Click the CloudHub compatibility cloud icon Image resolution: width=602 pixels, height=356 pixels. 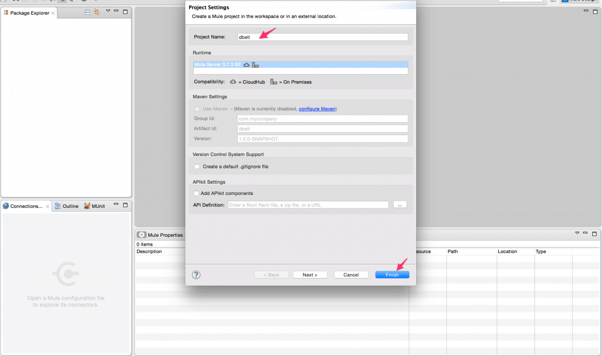(232, 82)
